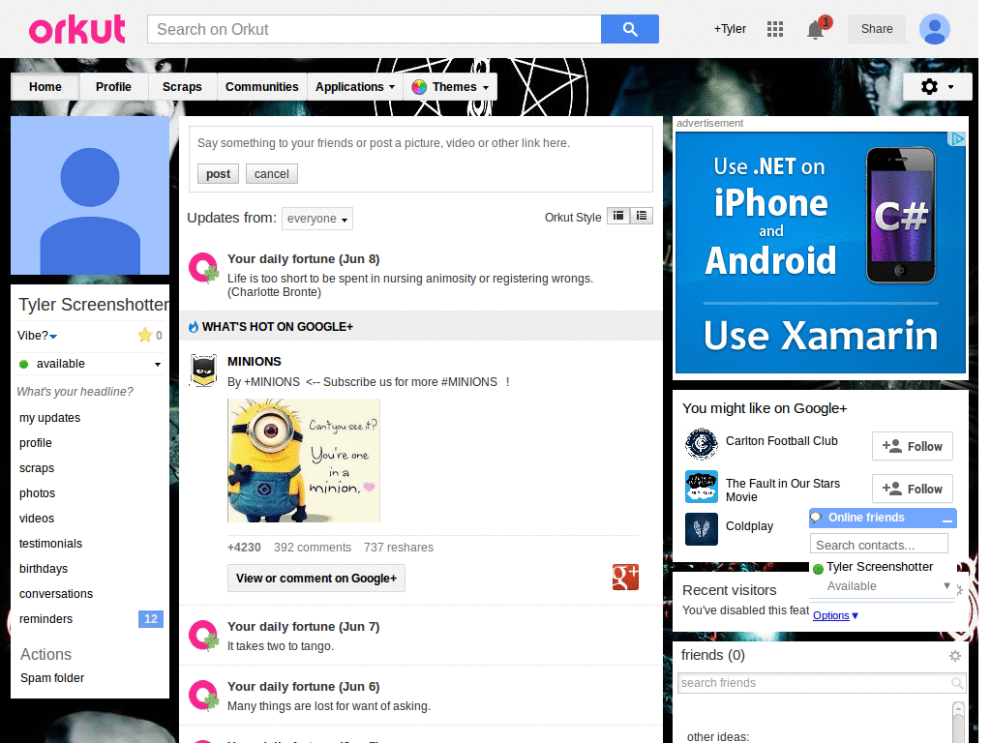The image size is (991, 743).
Task: Follow The Fault in Our Stars Movie
Action: pos(912,489)
